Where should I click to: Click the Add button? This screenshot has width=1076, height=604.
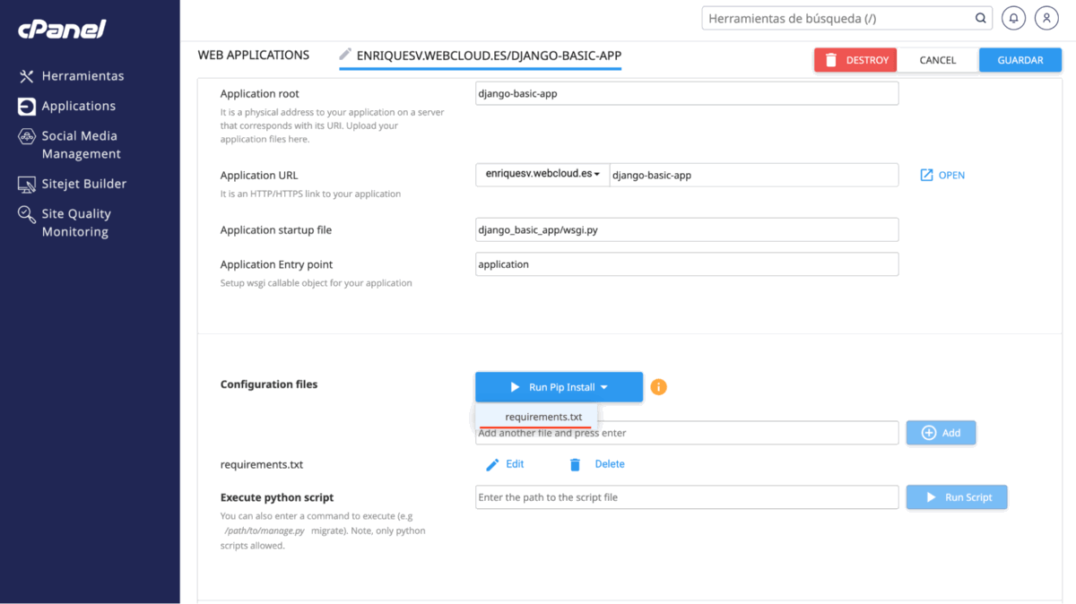[x=941, y=433]
